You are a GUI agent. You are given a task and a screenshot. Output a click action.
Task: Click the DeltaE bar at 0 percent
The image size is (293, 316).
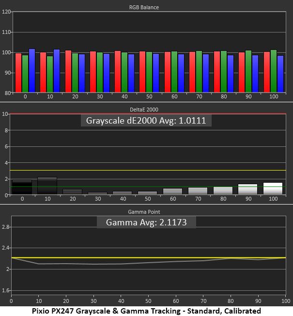pos(22,187)
